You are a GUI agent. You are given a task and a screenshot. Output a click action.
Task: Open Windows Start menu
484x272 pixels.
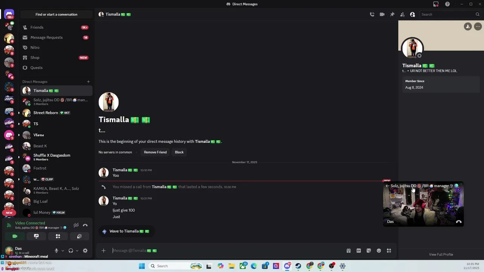tap(142, 266)
